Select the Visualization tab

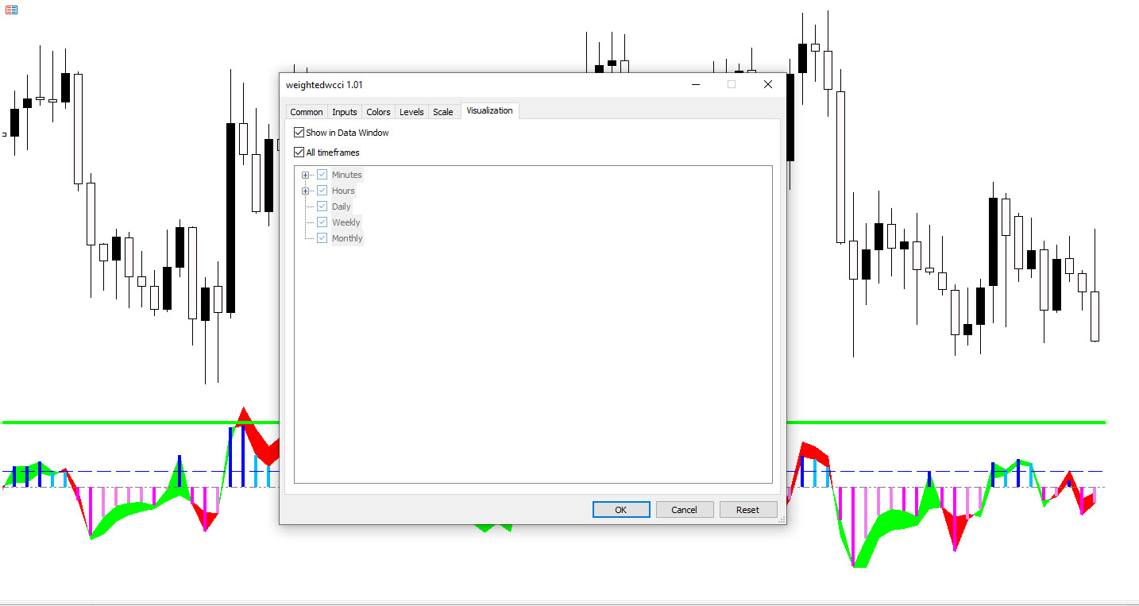[489, 110]
